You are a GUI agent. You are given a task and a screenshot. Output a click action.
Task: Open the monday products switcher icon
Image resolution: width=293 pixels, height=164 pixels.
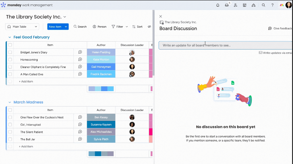coord(282,5)
